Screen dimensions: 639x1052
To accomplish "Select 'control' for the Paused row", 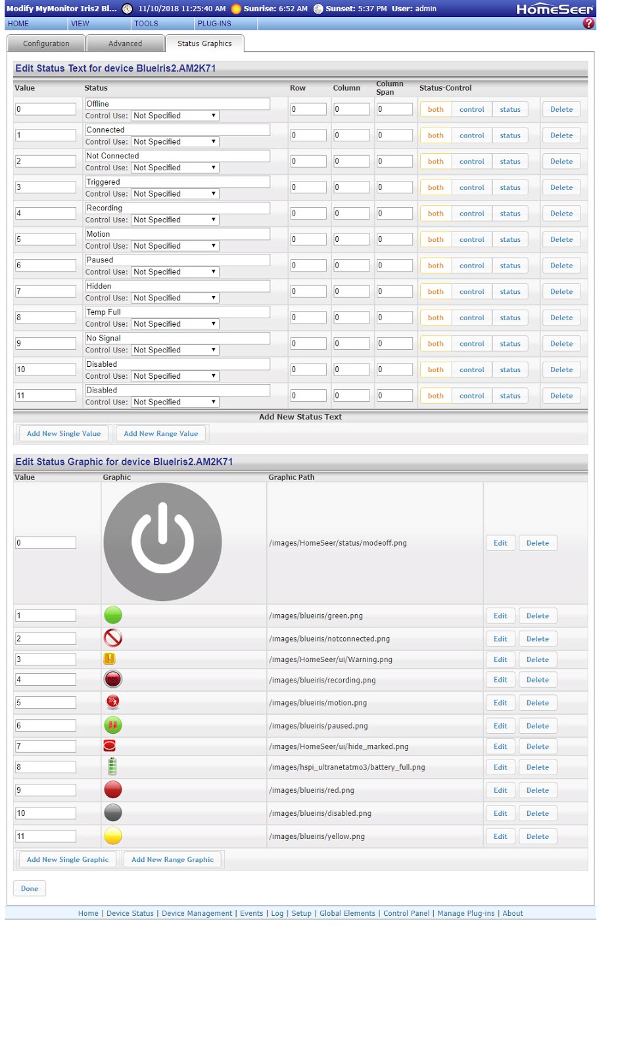I will (472, 266).
